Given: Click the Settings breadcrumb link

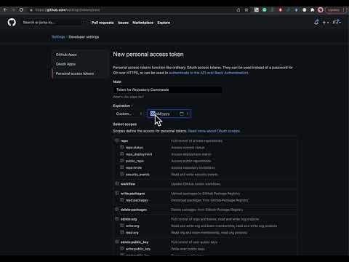Looking at the screenshot, I should pos(58,37).
